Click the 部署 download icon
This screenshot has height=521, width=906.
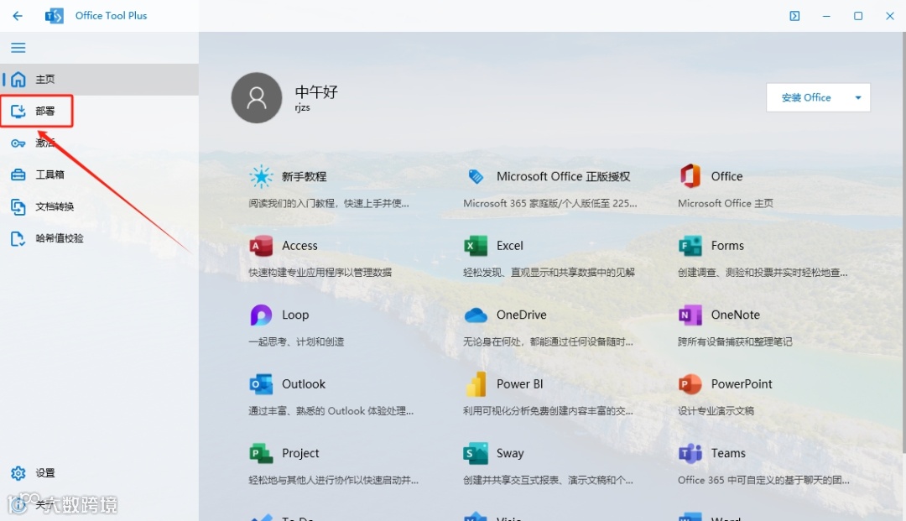(18, 111)
